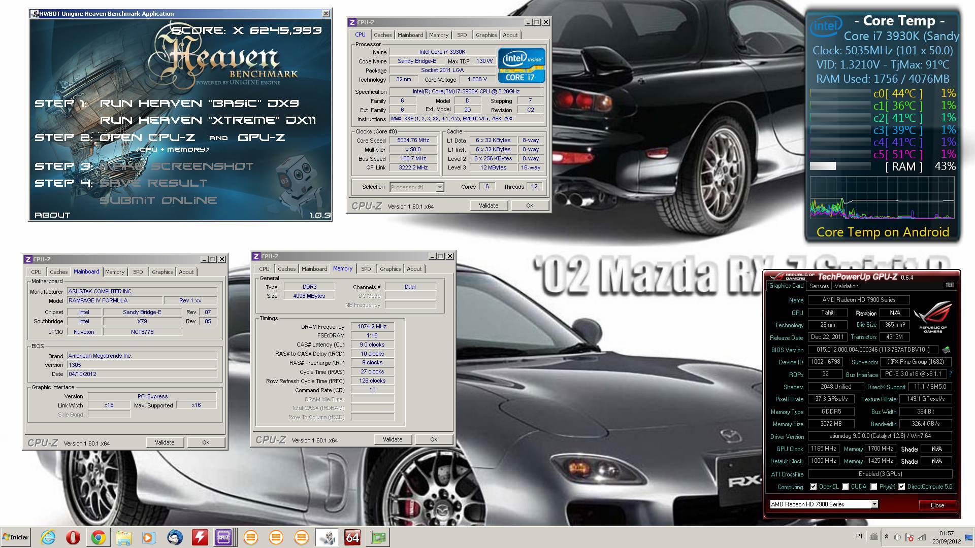
Task: Click the Core Temp history graph
Action: click(x=882, y=198)
